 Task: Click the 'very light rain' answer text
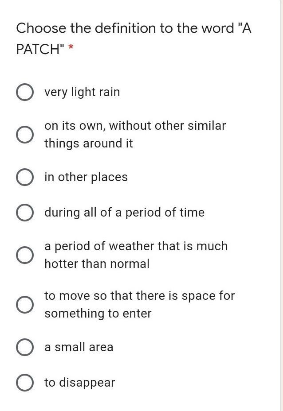tap(82, 92)
